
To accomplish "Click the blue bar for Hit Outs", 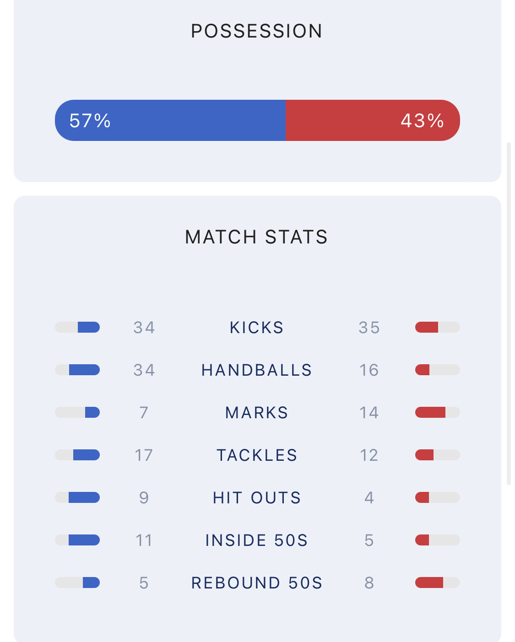I will tap(84, 497).
